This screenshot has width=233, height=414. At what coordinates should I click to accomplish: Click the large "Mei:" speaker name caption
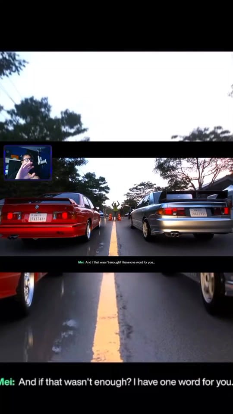(x=7, y=382)
